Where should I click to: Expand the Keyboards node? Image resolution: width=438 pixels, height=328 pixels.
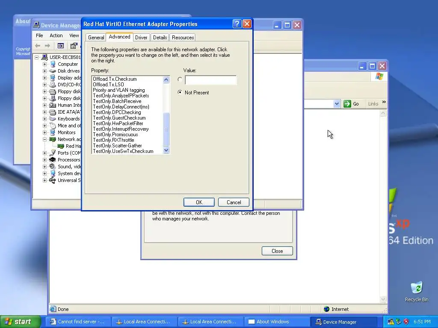(44, 119)
